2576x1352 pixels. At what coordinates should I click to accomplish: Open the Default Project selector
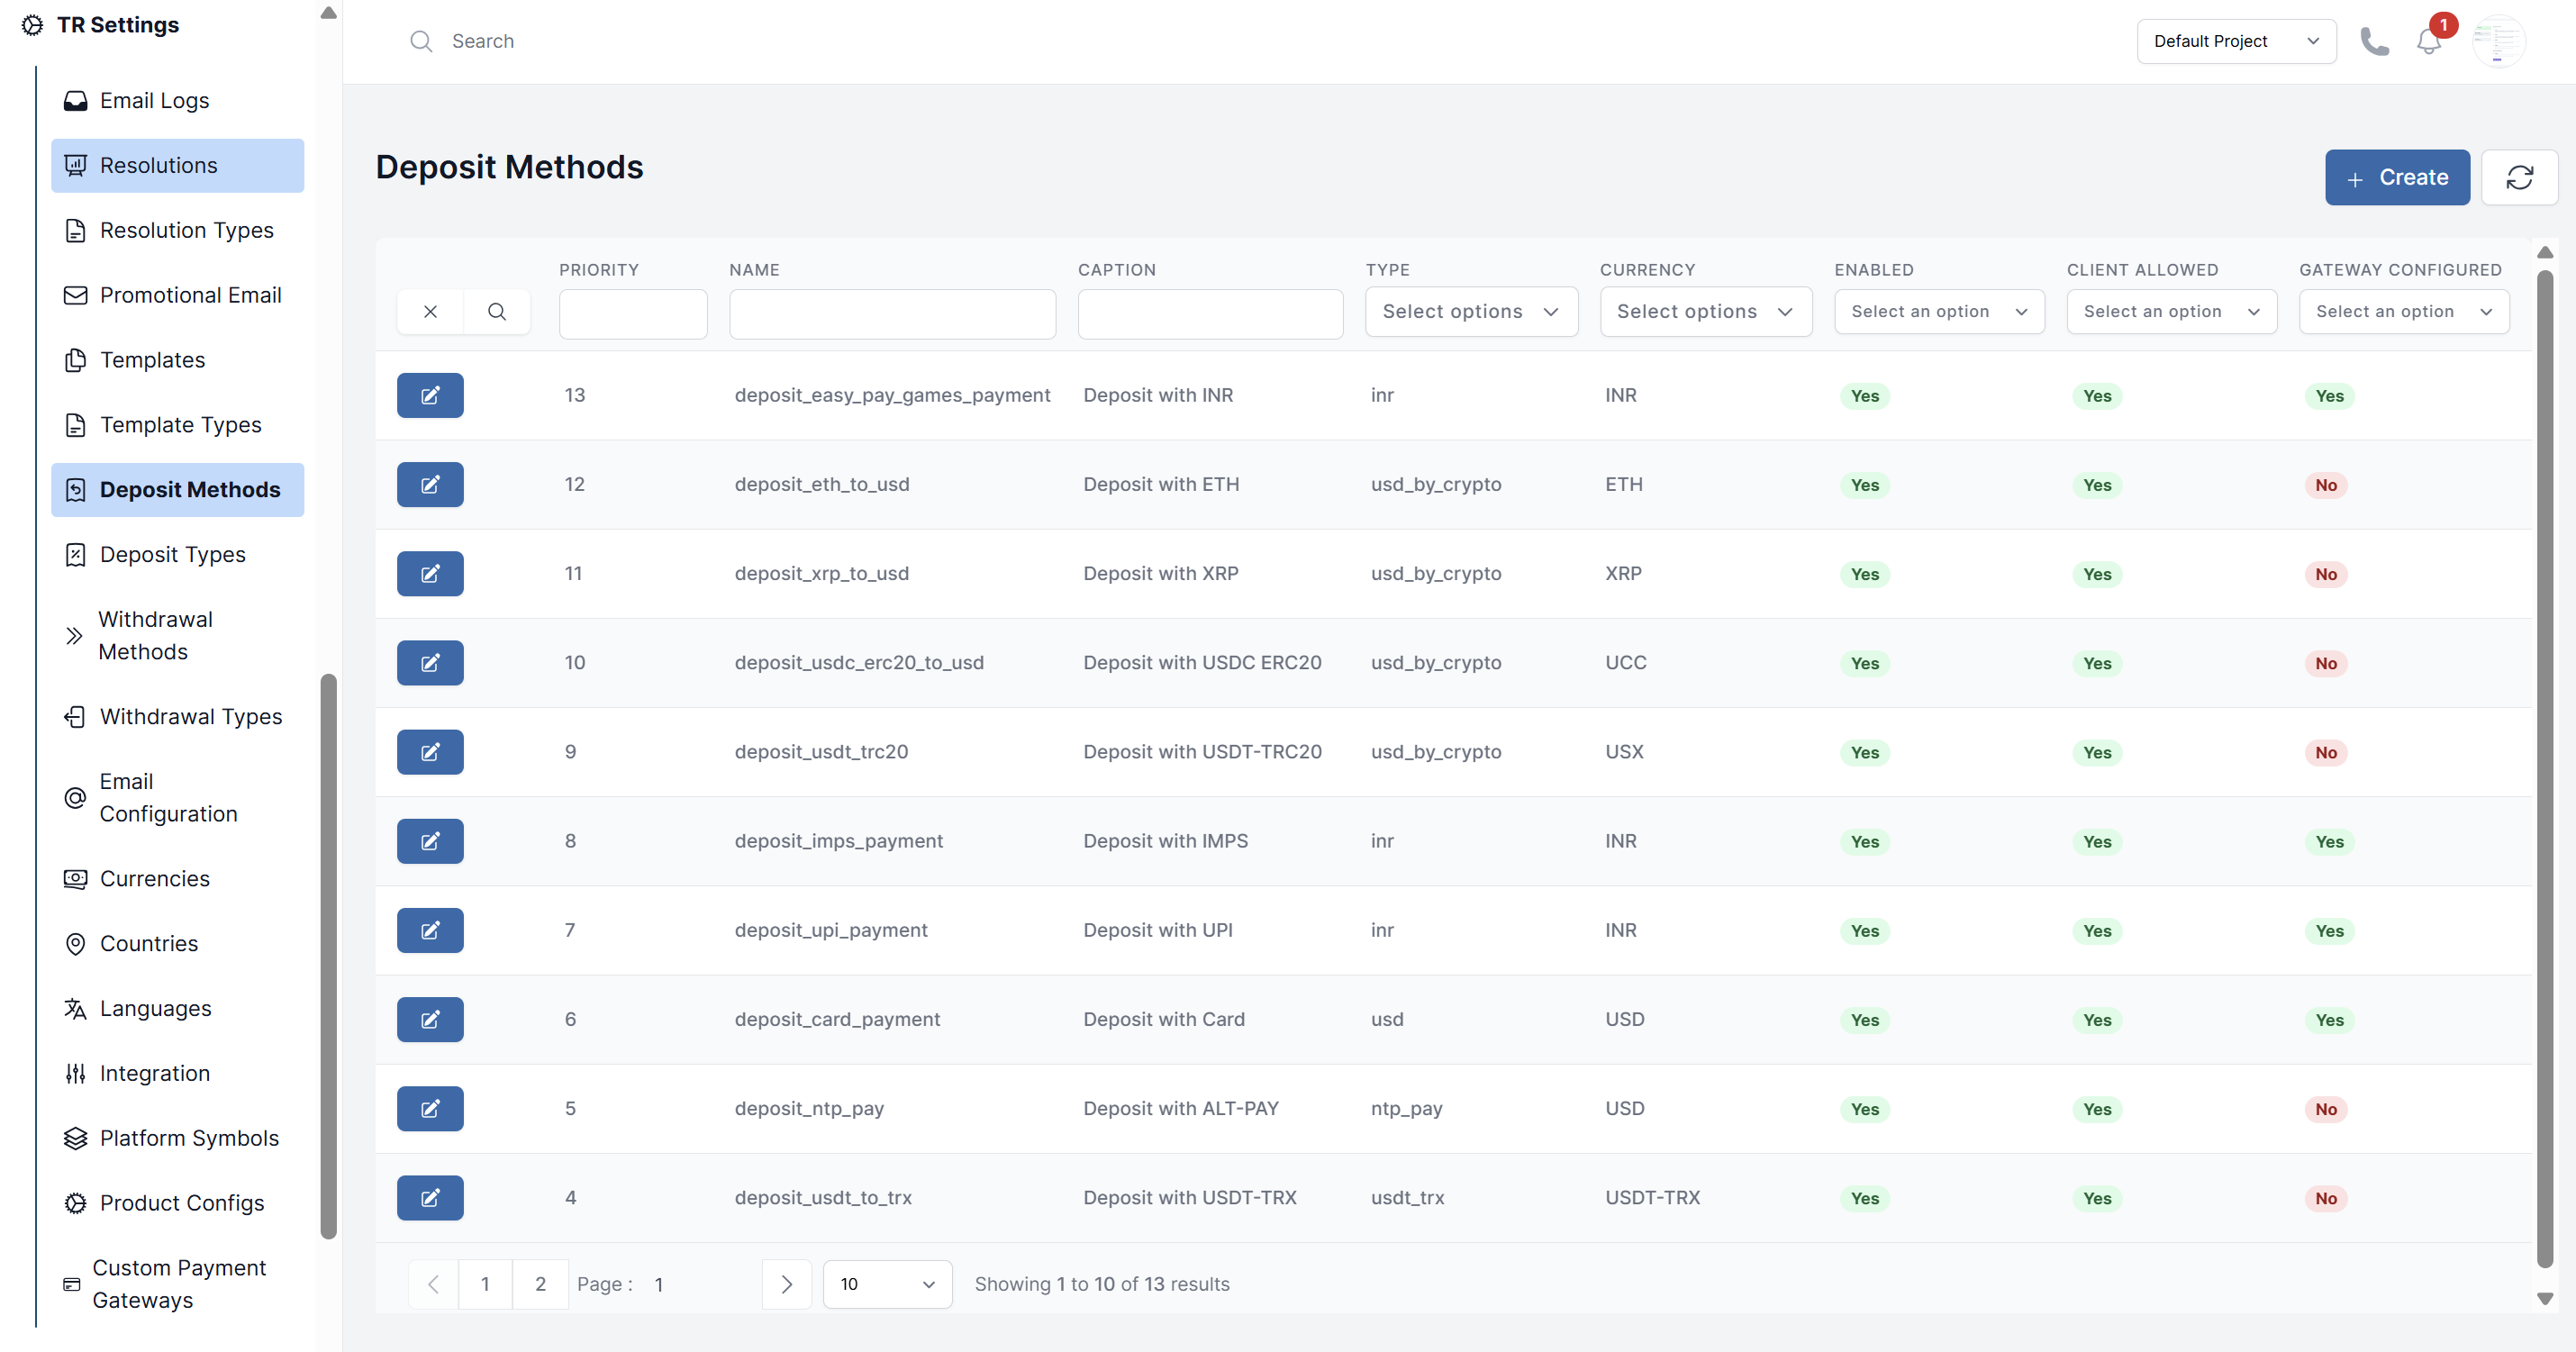point(2236,41)
